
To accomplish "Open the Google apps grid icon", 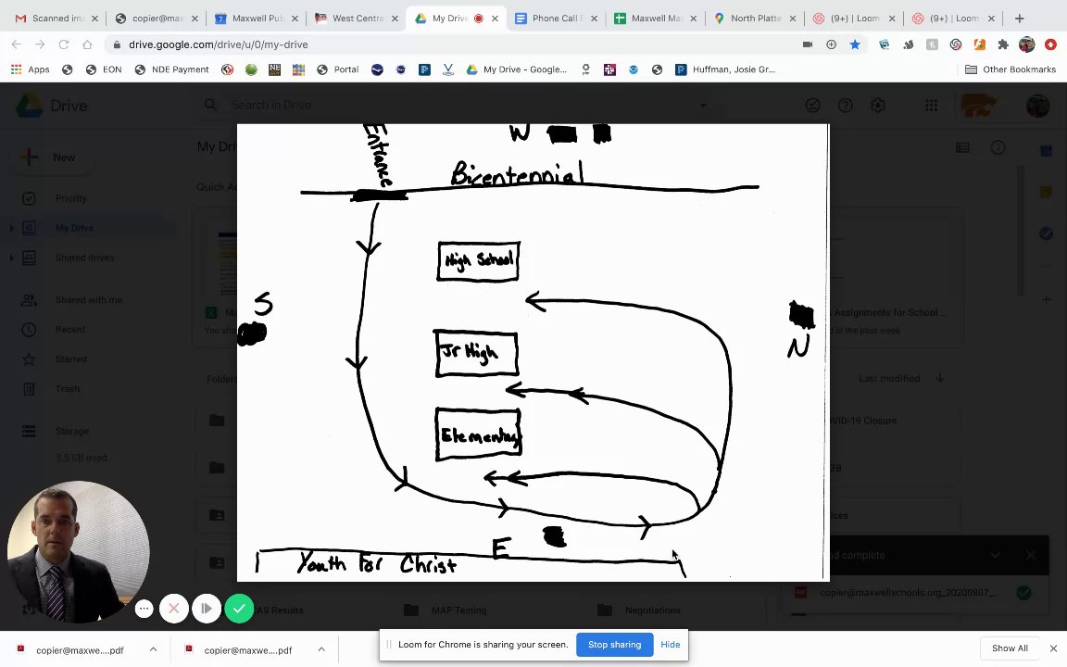I will [x=931, y=105].
